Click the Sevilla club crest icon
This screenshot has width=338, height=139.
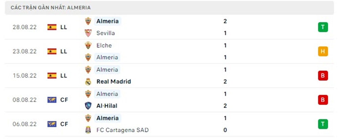tap(88, 33)
